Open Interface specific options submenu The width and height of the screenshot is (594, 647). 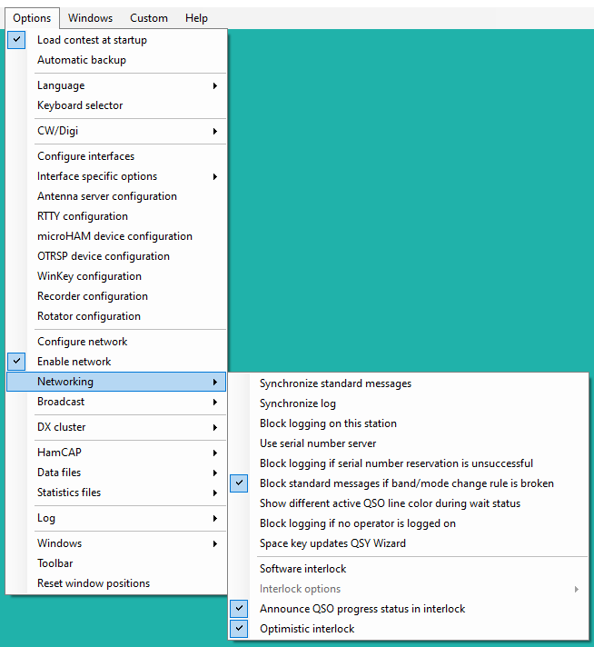coord(116,176)
